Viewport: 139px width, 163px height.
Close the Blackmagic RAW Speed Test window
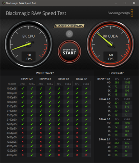click(x=134, y=3)
